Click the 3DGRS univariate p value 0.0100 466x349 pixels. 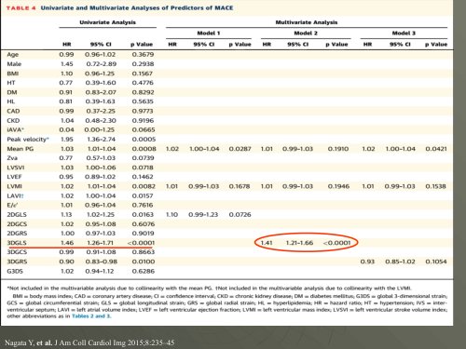[x=144, y=262]
